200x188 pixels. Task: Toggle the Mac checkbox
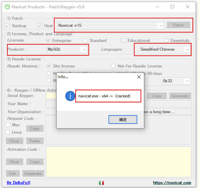[x=8, y=125]
